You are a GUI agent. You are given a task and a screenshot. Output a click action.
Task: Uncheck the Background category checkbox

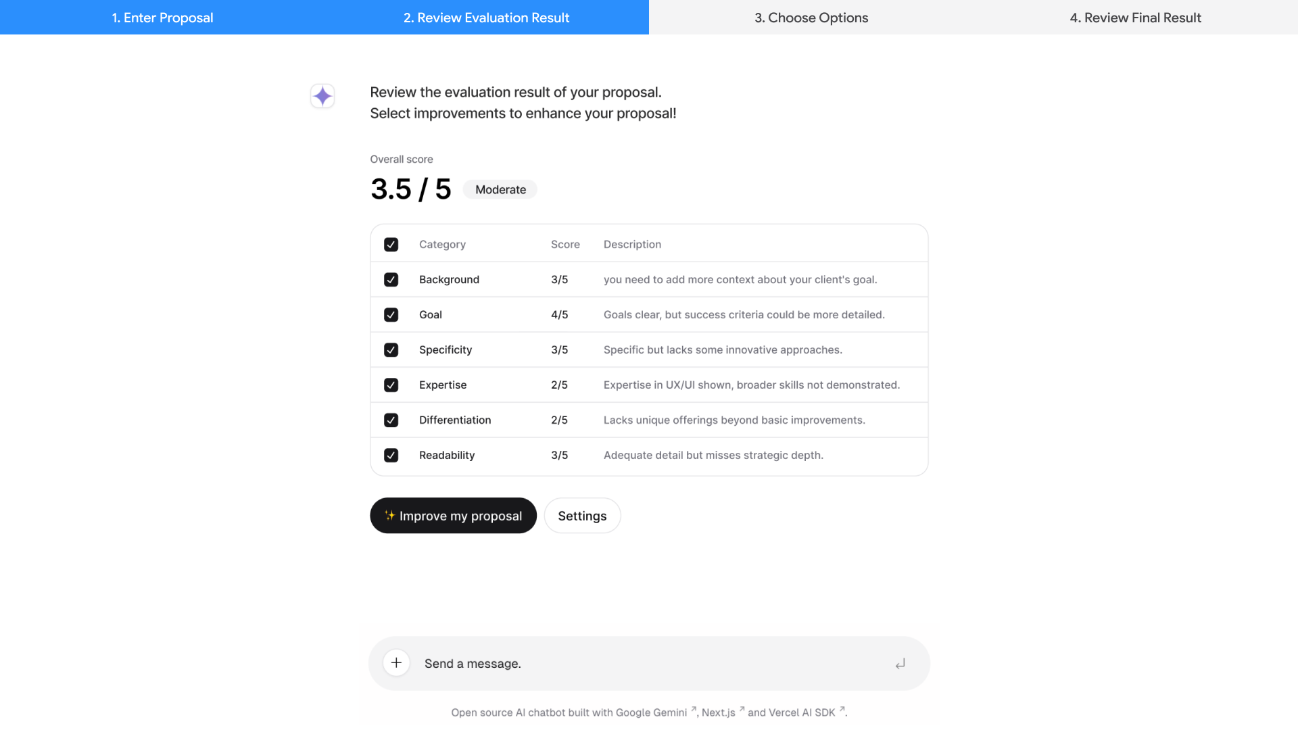391,280
